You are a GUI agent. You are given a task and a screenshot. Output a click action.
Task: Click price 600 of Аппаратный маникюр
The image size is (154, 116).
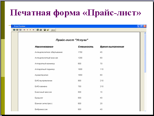click(x=80, y=64)
